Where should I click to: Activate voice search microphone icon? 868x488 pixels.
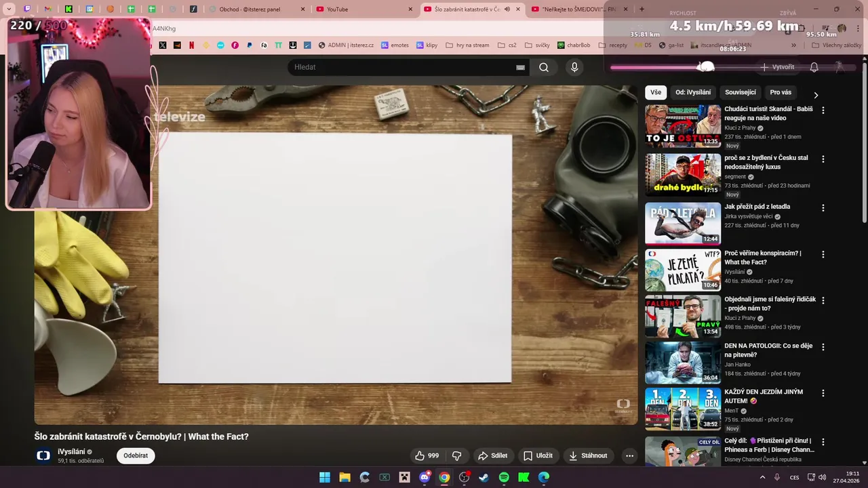[574, 67]
